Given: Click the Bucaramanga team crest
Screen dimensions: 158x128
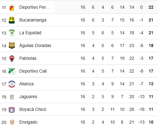Looking at the screenshot, I should [12, 20].
